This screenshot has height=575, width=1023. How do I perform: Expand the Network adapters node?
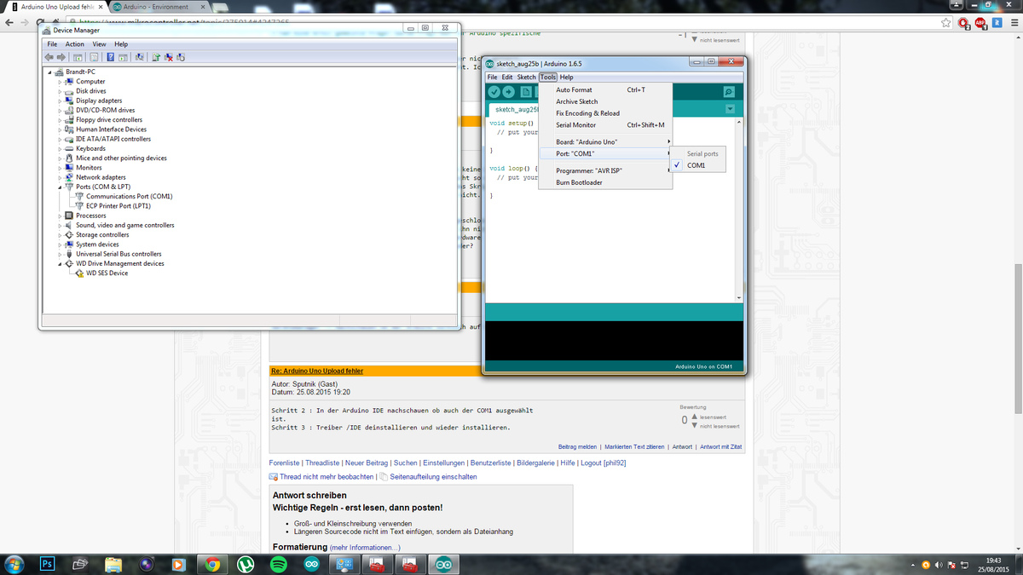[x=61, y=177]
